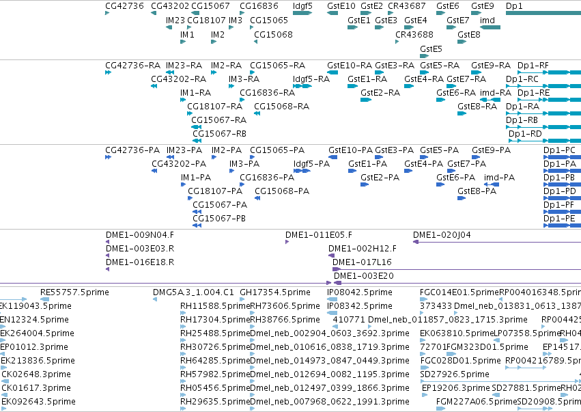Click the CR43687 gene label
Image resolution: width=581 pixels, height=412 pixels.
pyautogui.click(x=406, y=6)
